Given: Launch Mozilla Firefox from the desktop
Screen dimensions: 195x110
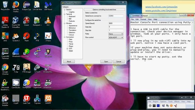Looking at the screenshot, I should (16, 7).
